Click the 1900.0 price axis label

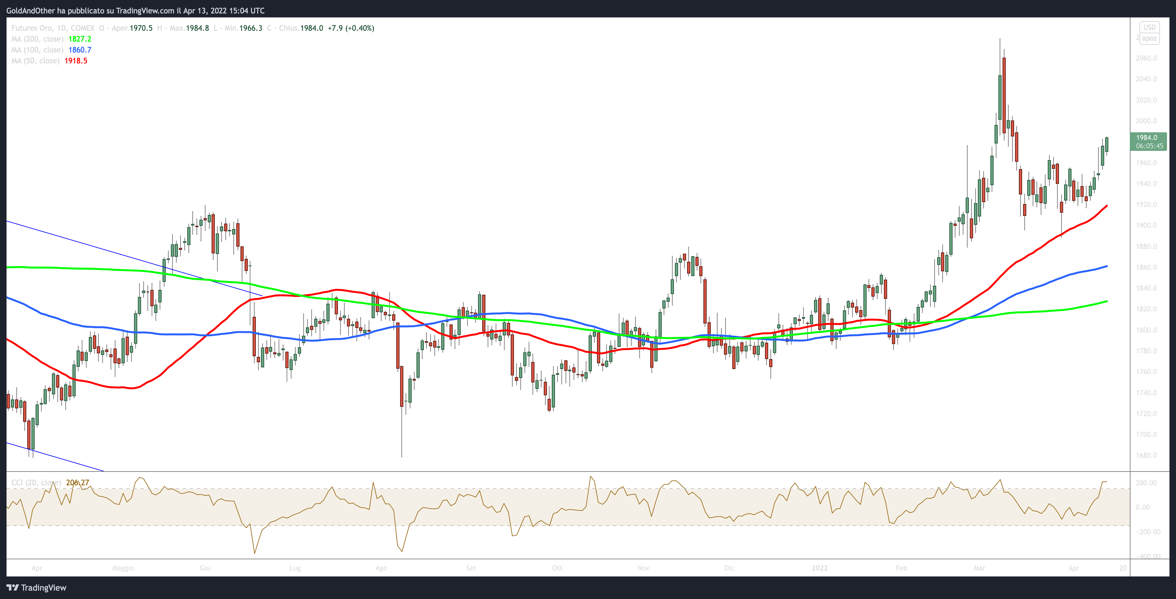[1146, 226]
